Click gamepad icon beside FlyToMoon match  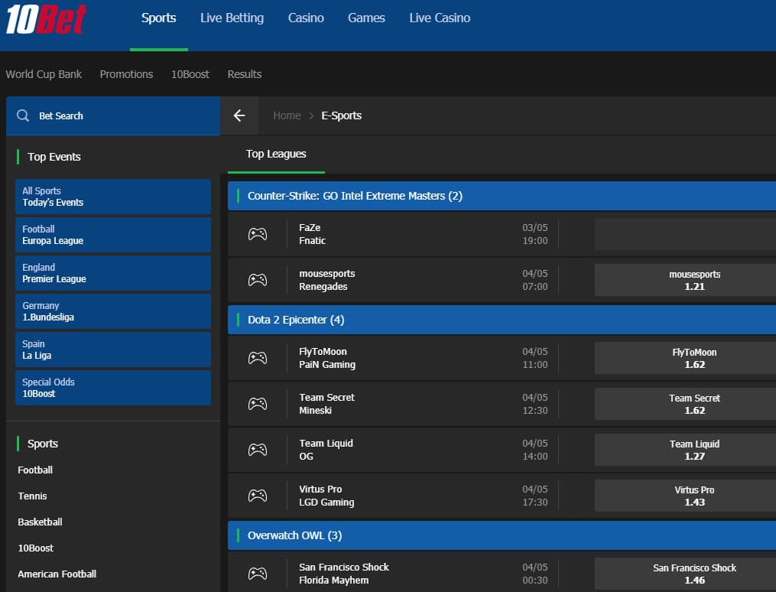coord(258,358)
